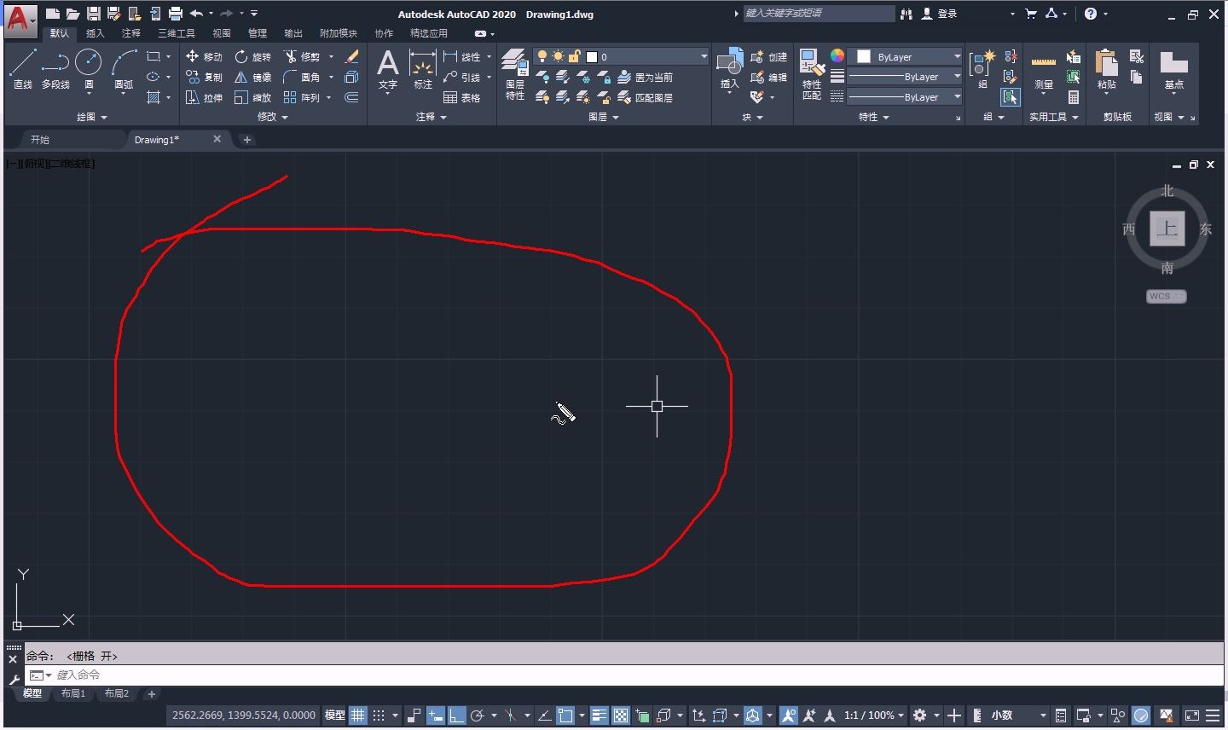Expand the 注释 (Annotation) panel
Screen dimensions: 1228x730
[432, 117]
